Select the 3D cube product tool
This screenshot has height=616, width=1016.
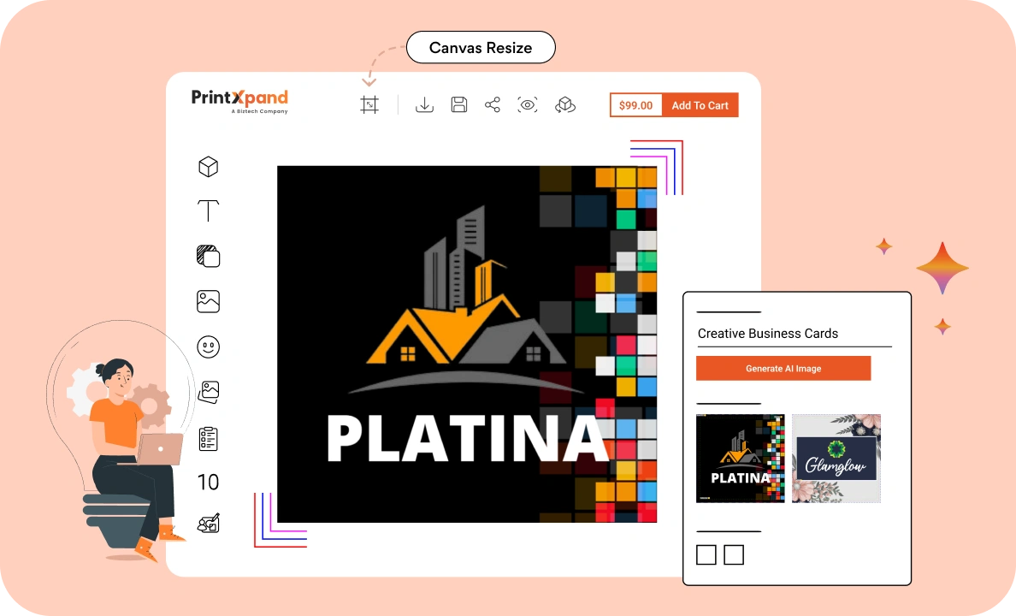pyautogui.click(x=209, y=167)
